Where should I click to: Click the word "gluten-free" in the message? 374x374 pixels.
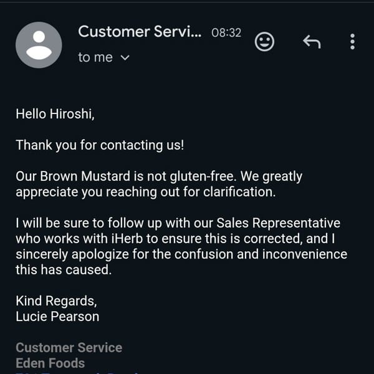point(203,177)
